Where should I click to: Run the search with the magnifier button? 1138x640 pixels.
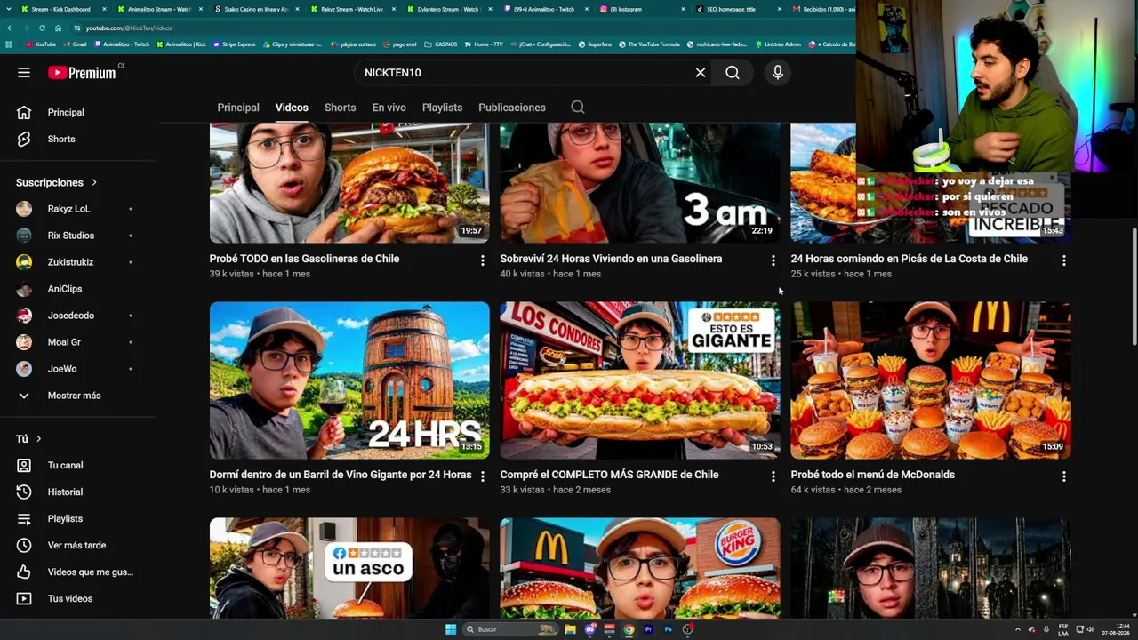pos(733,73)
